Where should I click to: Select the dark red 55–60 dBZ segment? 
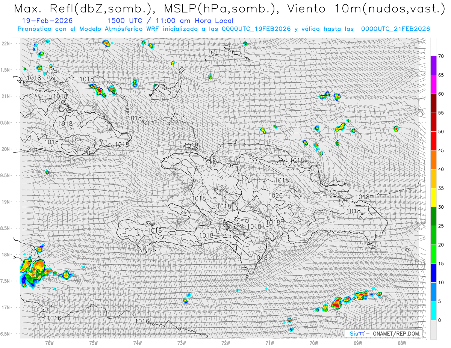click(433, 103)
